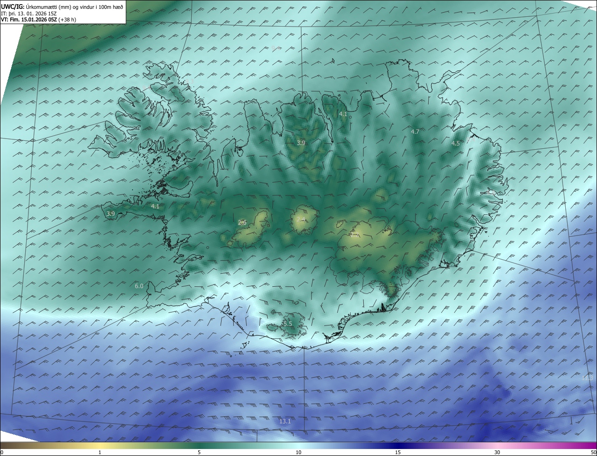Click the 13.1 value over the southern sea
Screen dimensions: 597x456
[x=285, y=421]
